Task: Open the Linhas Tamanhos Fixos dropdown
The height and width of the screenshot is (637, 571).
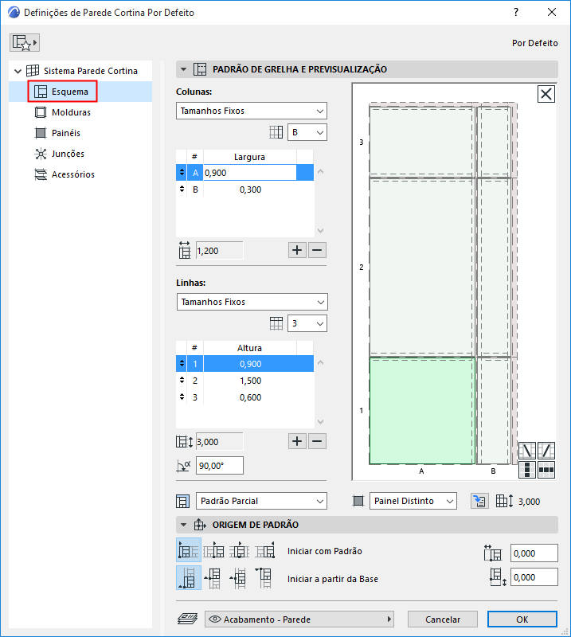Action: click(252, 302)
